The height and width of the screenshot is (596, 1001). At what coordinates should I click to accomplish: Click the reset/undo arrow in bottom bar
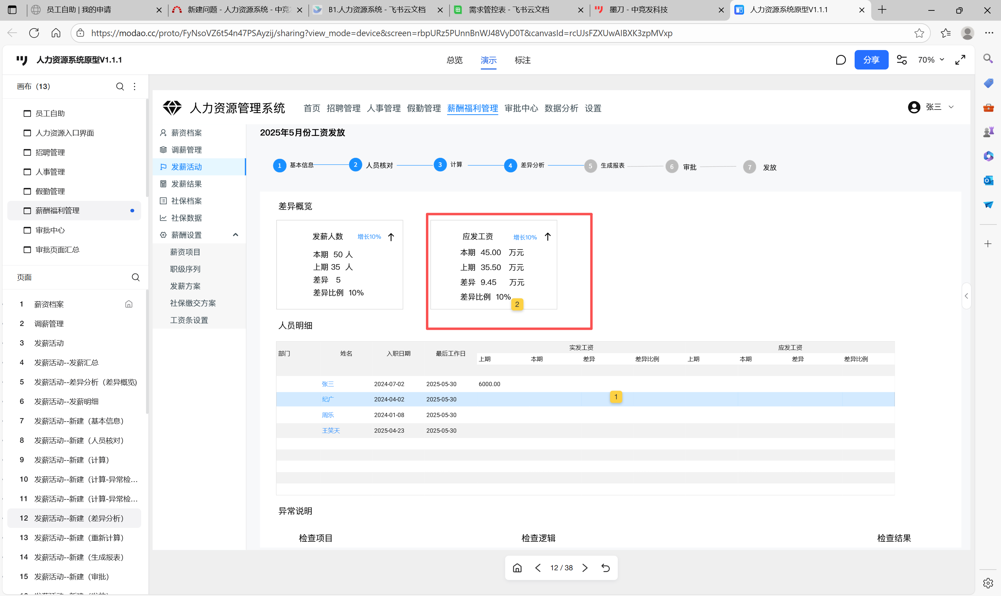pyautogui.click(x=605, y=568)
